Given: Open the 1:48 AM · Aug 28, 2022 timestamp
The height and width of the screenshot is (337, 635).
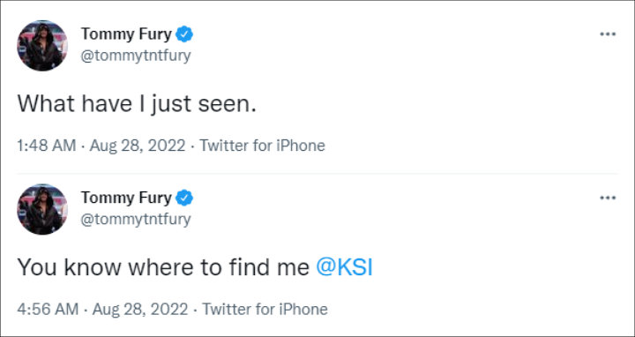Looking at the screenshot, I should point(101,146).
